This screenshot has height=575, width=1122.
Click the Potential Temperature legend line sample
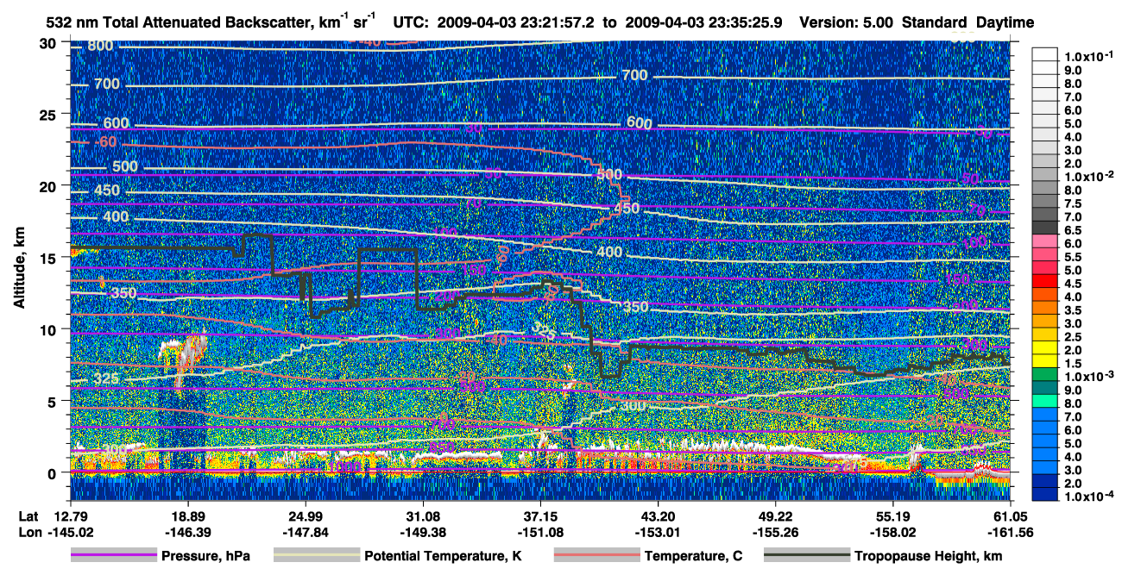[x=316, y=556]
